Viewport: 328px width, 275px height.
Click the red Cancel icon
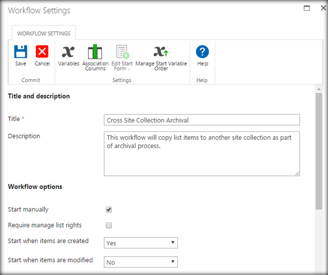pos(42,52)
